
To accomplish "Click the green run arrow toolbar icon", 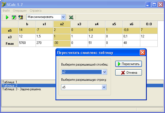I will click(x=7, y=17).
